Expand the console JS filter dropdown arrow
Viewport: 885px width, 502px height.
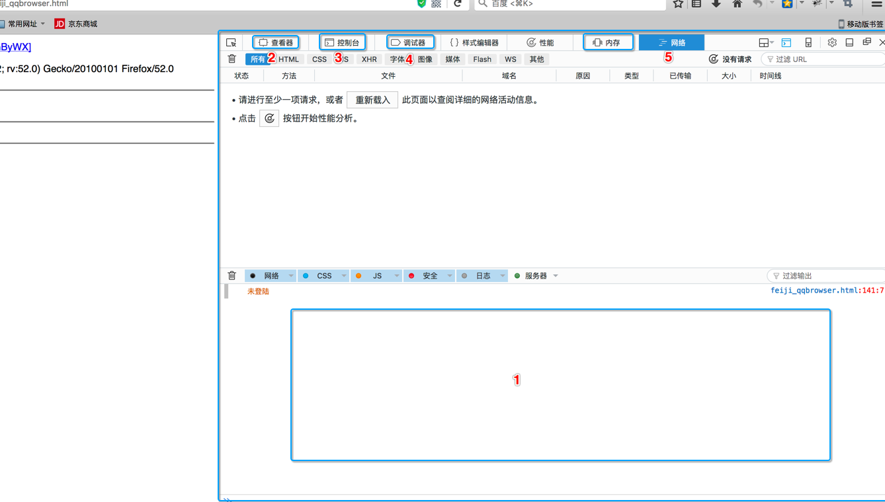(397, 276)
